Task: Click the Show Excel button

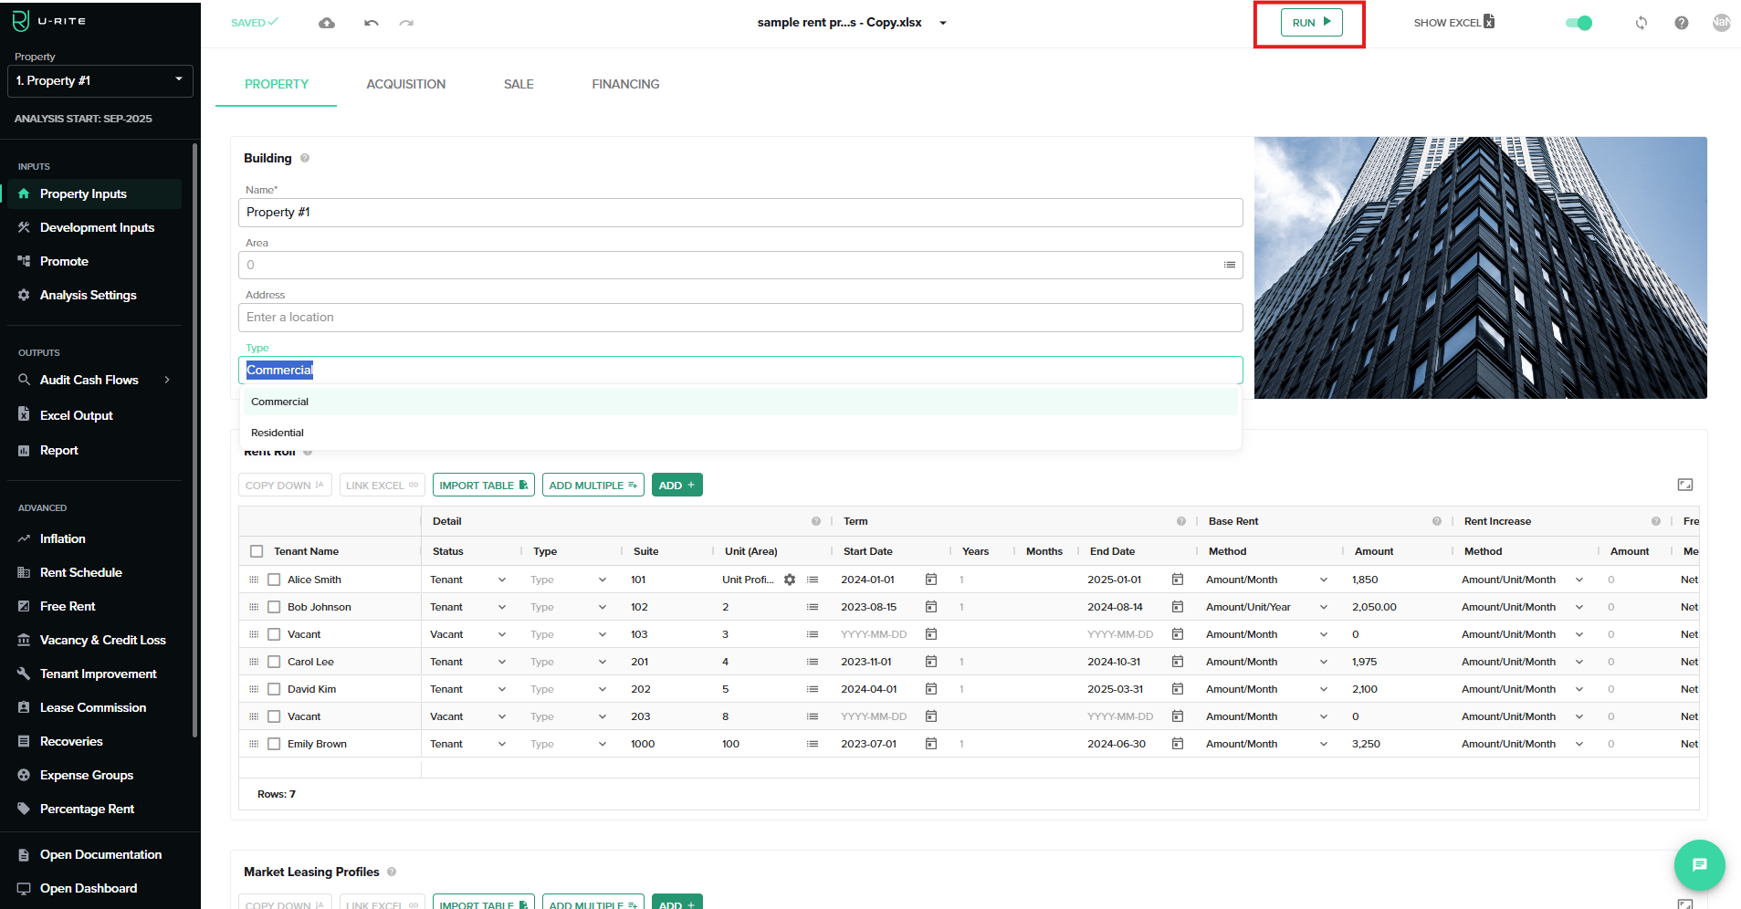Action: click(1453, 23)
